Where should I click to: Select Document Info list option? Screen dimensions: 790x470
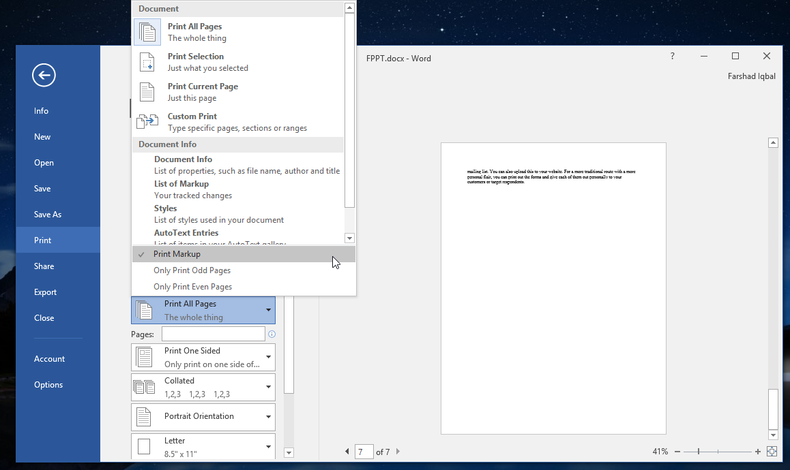coord(183,159)
